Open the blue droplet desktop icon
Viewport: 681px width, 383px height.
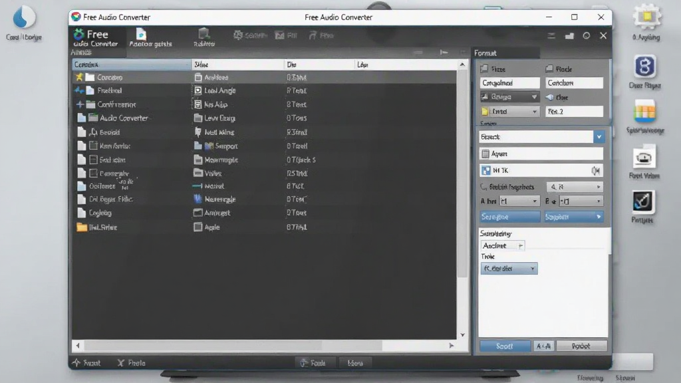coord(25,17)
